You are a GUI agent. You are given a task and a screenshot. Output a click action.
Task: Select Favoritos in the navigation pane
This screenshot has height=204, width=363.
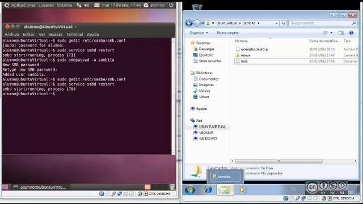[200, 43]
